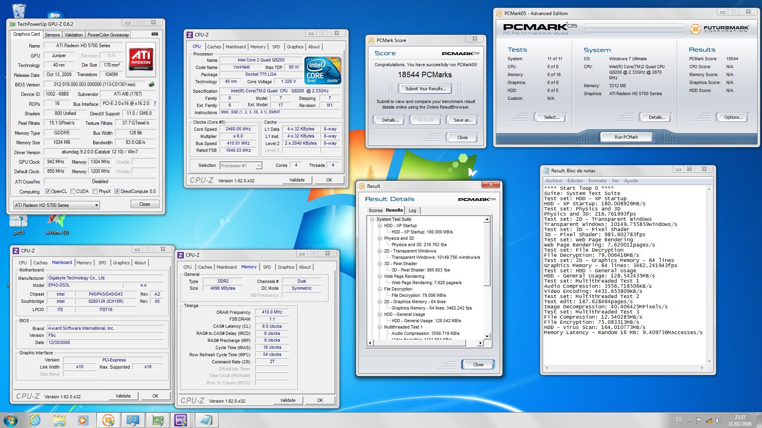Viewport: 762px width, 428px height.
Task: Click Options... button in PCMark05
Action: tap(733, 117)
